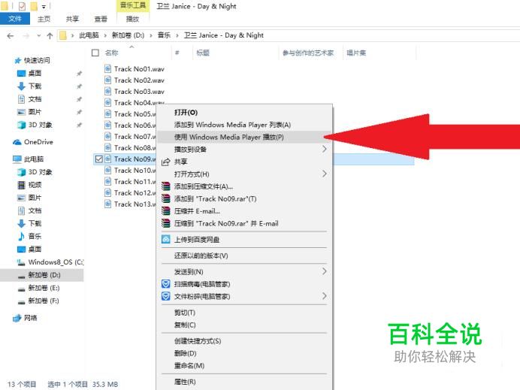The width and height of the screenshot is (520, 390).
Task: Select the Track No12 file name
Action: coord(135,192)
